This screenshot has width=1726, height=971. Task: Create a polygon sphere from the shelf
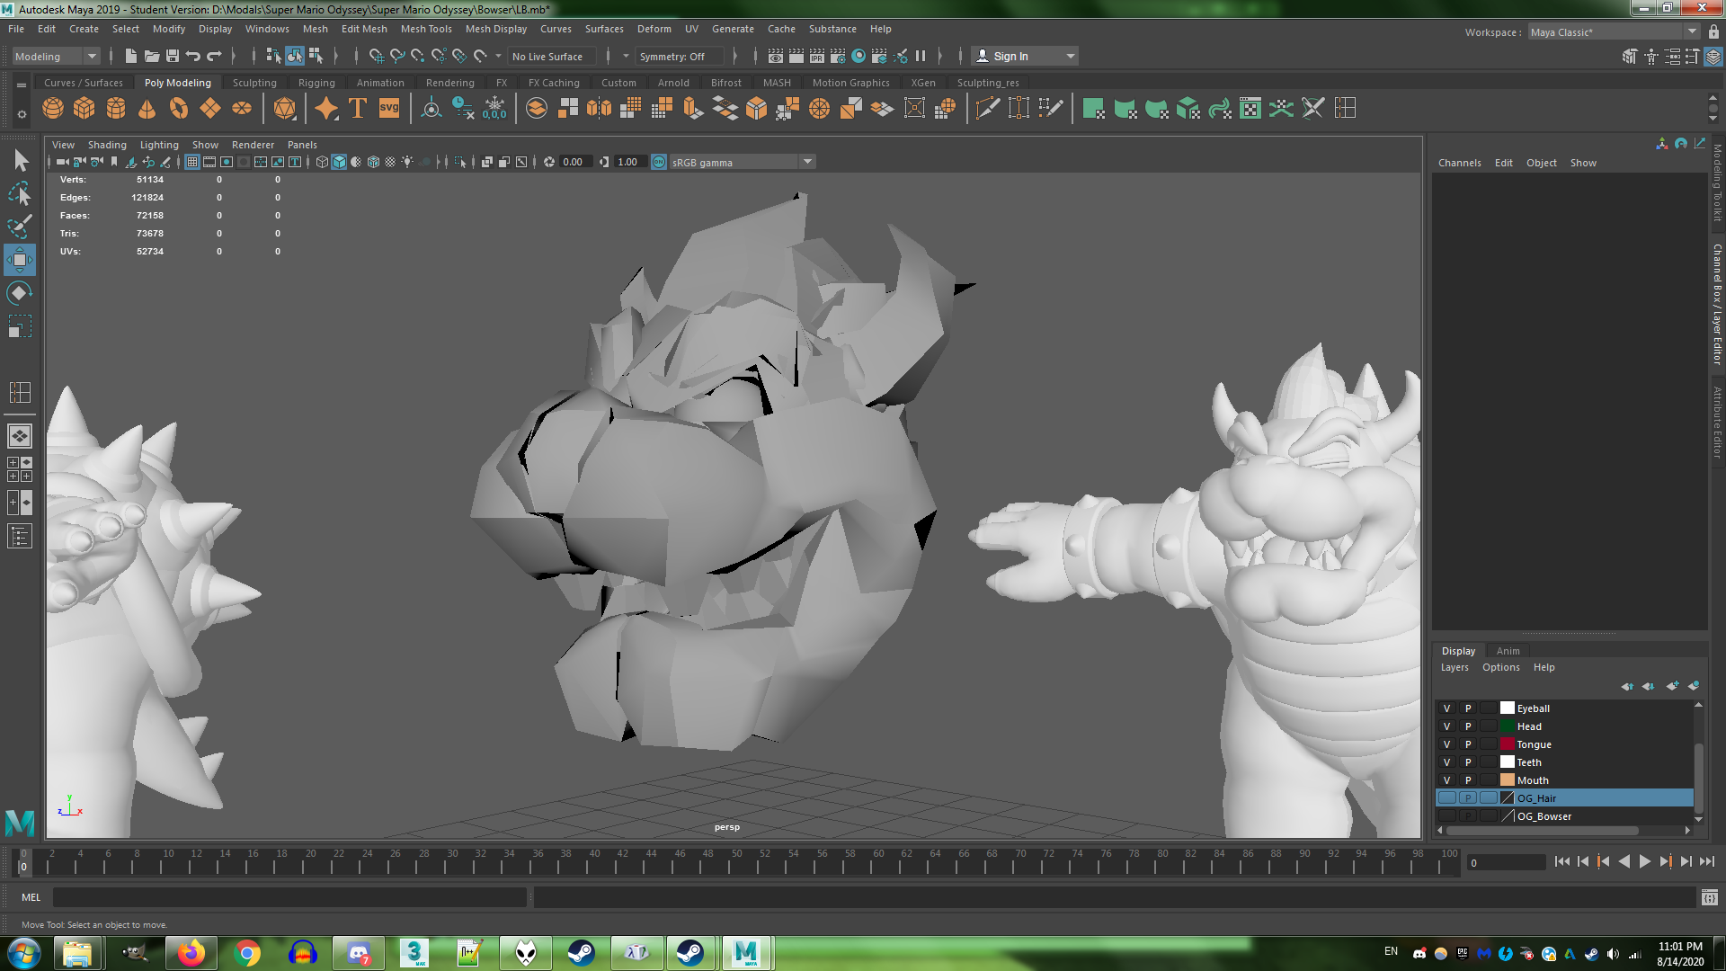[53, 109]
